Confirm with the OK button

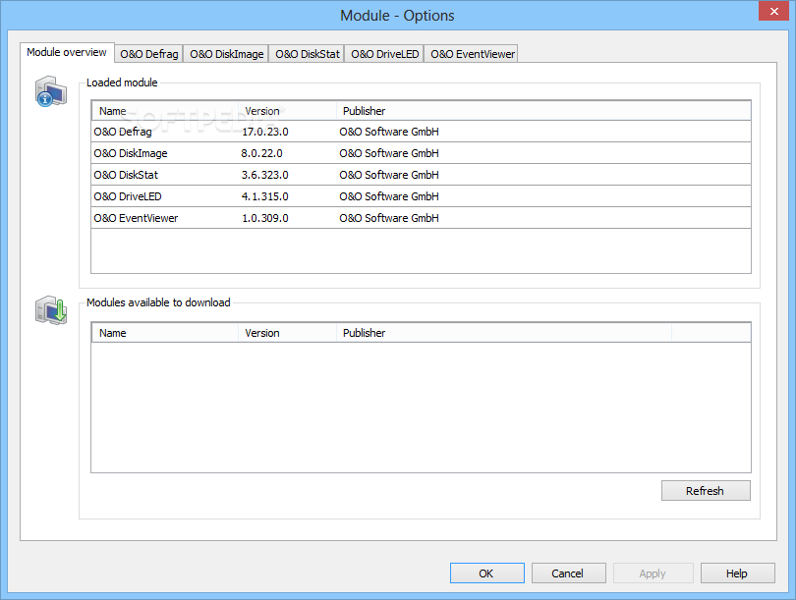click(x=486, y=573)
